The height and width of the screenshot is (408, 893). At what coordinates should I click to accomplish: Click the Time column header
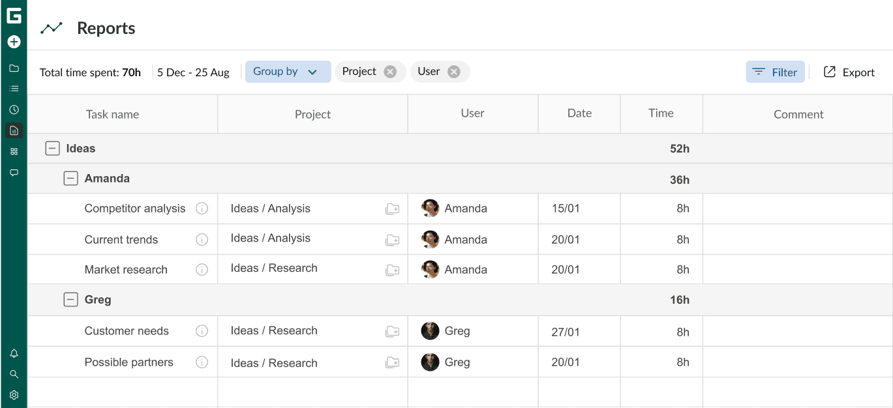tap(661, 113)
